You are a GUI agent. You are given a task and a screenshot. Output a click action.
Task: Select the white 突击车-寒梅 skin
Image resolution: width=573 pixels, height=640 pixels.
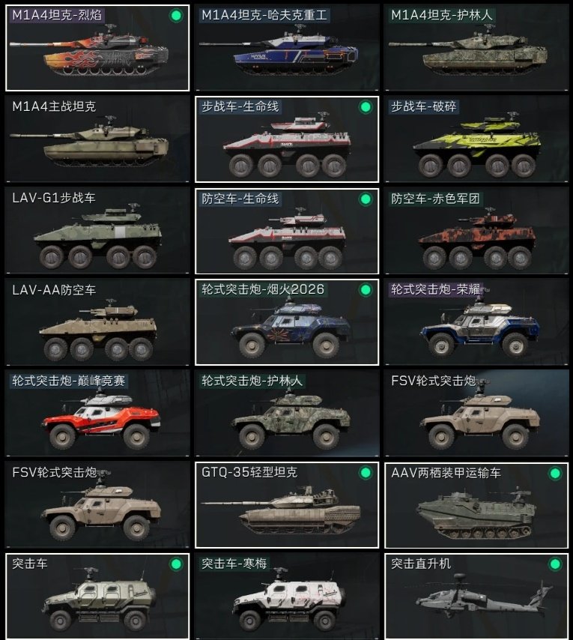coord(287,597)
